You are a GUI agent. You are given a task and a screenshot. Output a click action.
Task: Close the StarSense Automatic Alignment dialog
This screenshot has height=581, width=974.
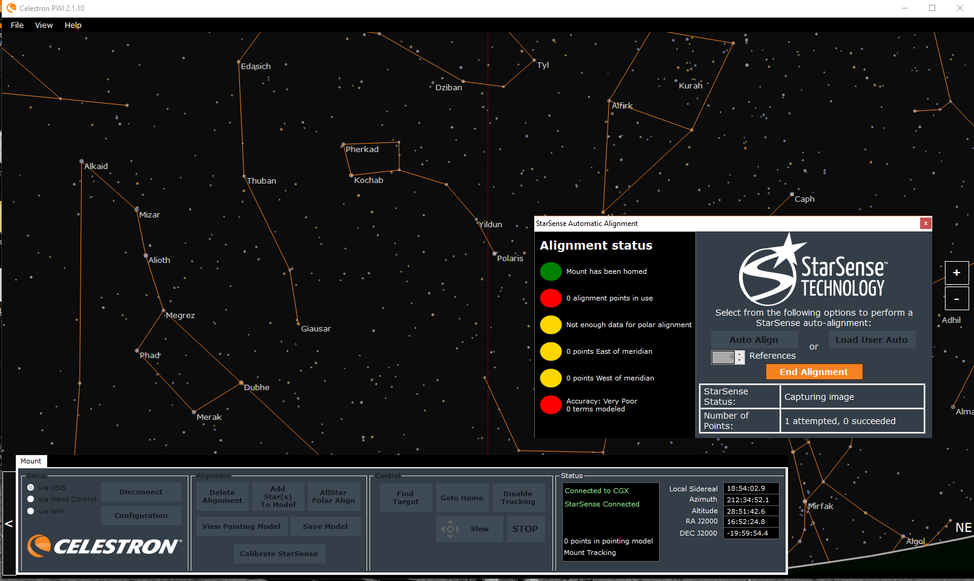(925, 224)
